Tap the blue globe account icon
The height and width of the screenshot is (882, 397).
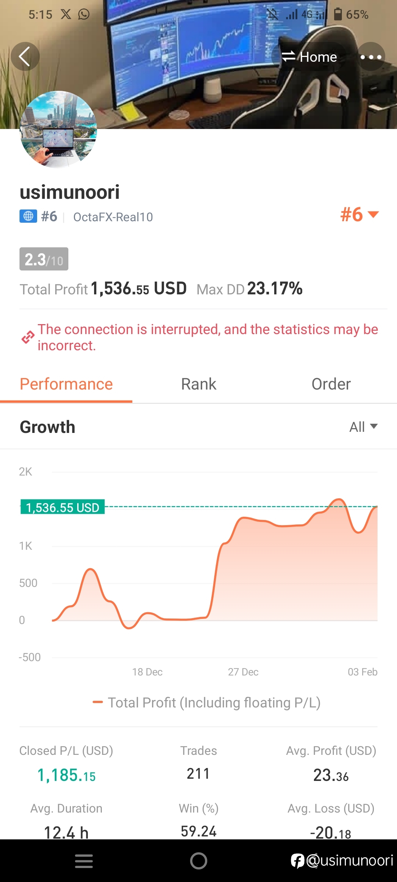pos(28,216)
